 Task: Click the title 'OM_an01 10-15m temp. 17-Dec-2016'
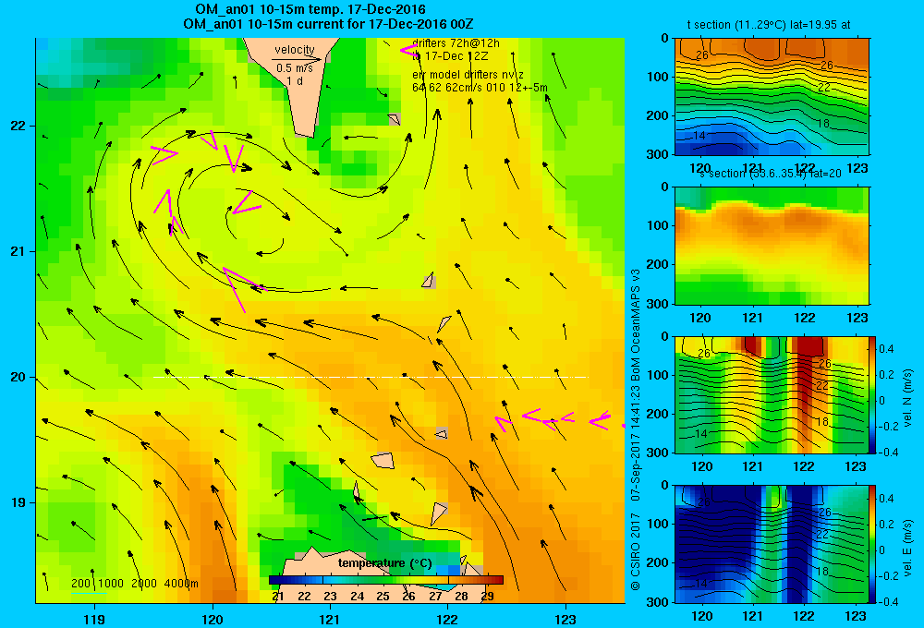tap(310, 9)
